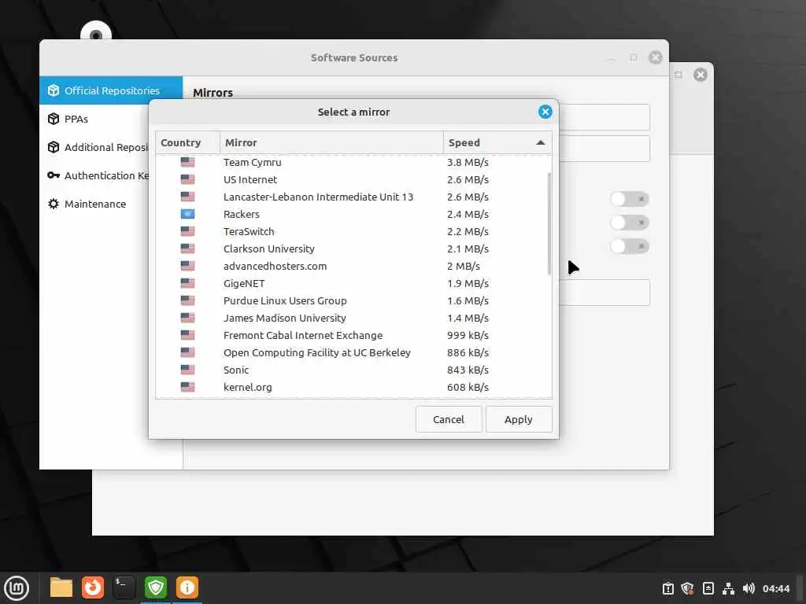Open the calendar from the 04:44 clock
The width and height of the screenshot is (806, 604).
[775, 588]
